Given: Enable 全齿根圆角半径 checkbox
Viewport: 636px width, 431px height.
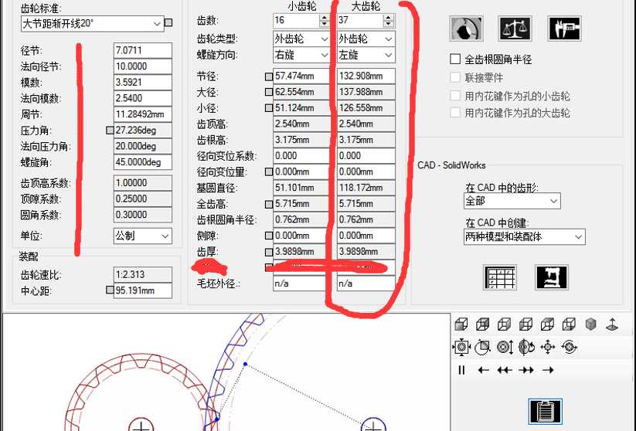Looking at the screenshot, I should tap(455, 59).
